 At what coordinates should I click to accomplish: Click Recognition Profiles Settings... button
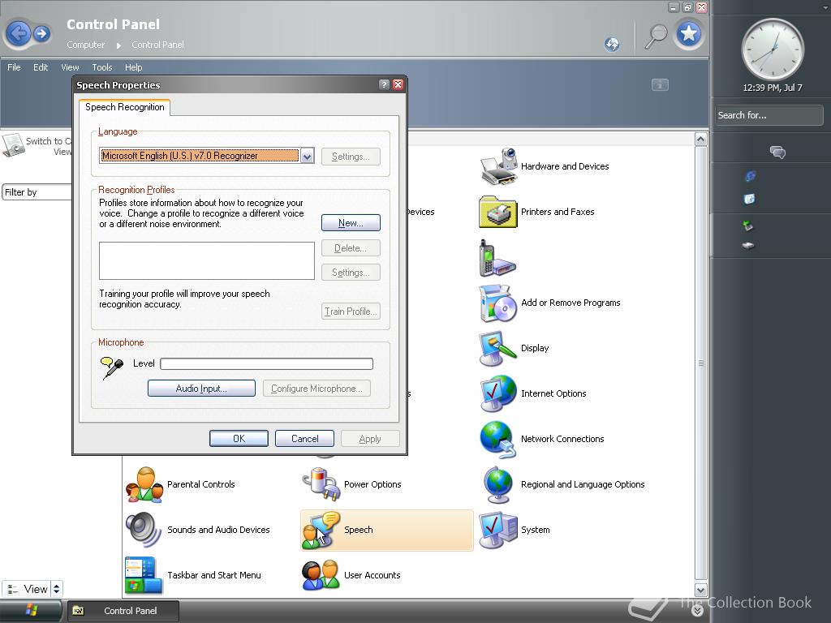pos(351,273)
